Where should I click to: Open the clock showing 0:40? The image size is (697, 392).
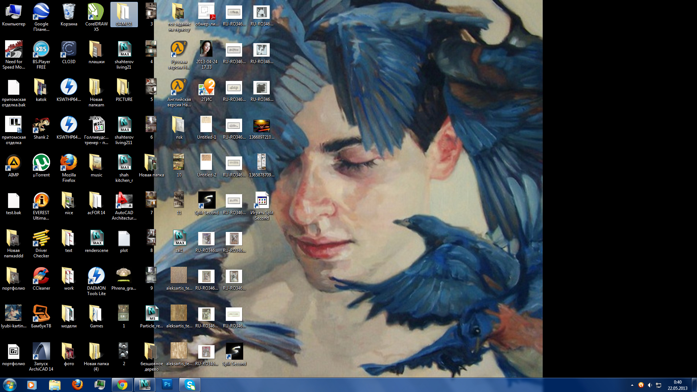tap(677, 385)
